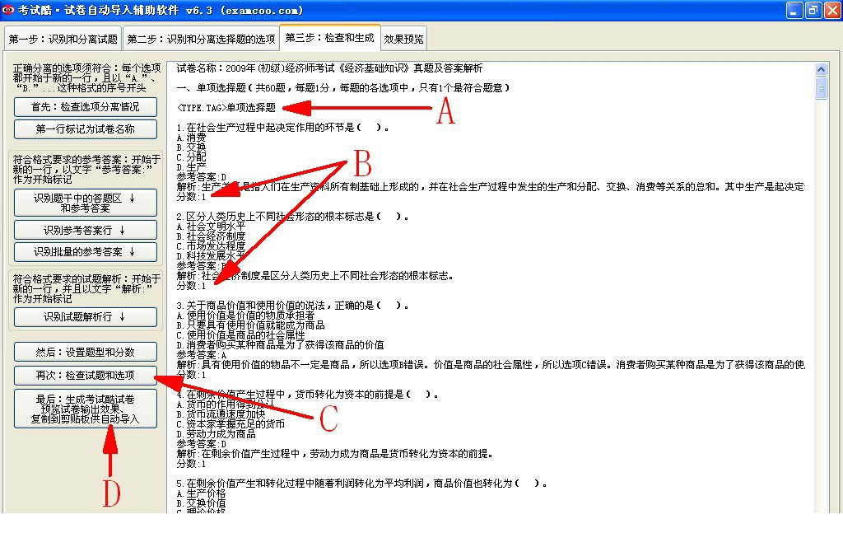The image size is (843, 533).
Task: Click the 识别参考答案行 button
Action: coord(86,230)
